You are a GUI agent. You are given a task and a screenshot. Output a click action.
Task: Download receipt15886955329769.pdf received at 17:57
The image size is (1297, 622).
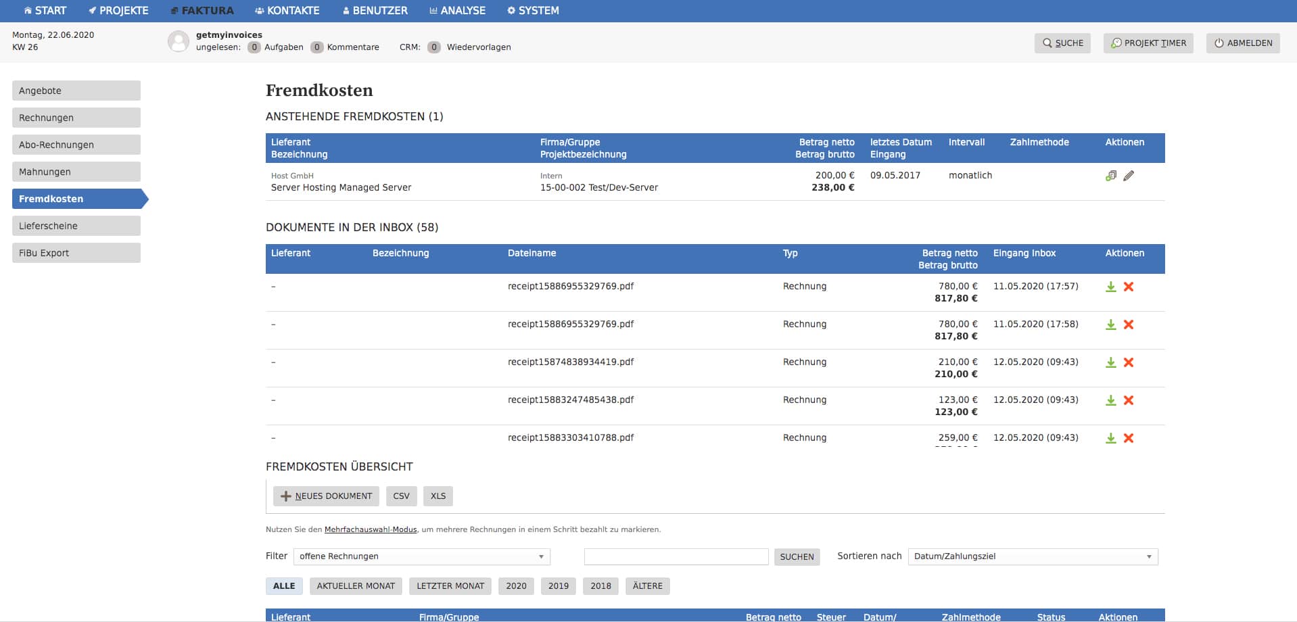[1110, 287]
